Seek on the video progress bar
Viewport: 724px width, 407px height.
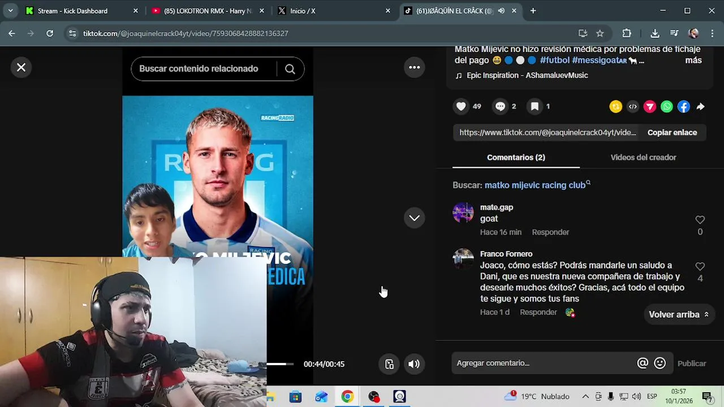tap(281, 364)
